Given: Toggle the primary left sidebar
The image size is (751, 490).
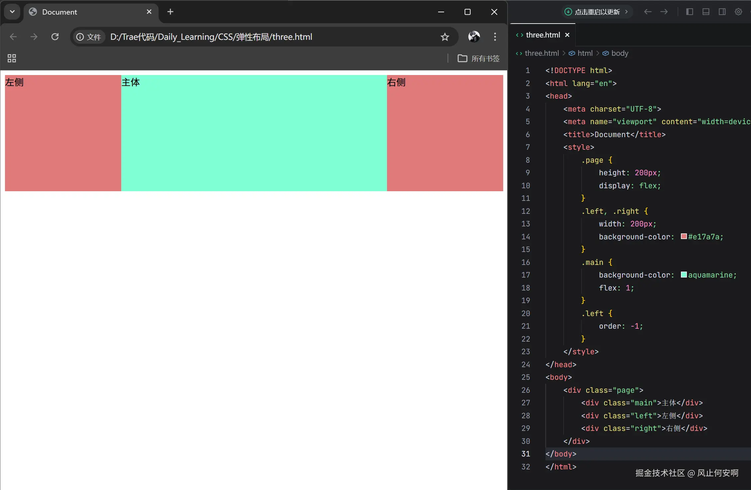Looking at the screenshot, I should click(690, 12).
